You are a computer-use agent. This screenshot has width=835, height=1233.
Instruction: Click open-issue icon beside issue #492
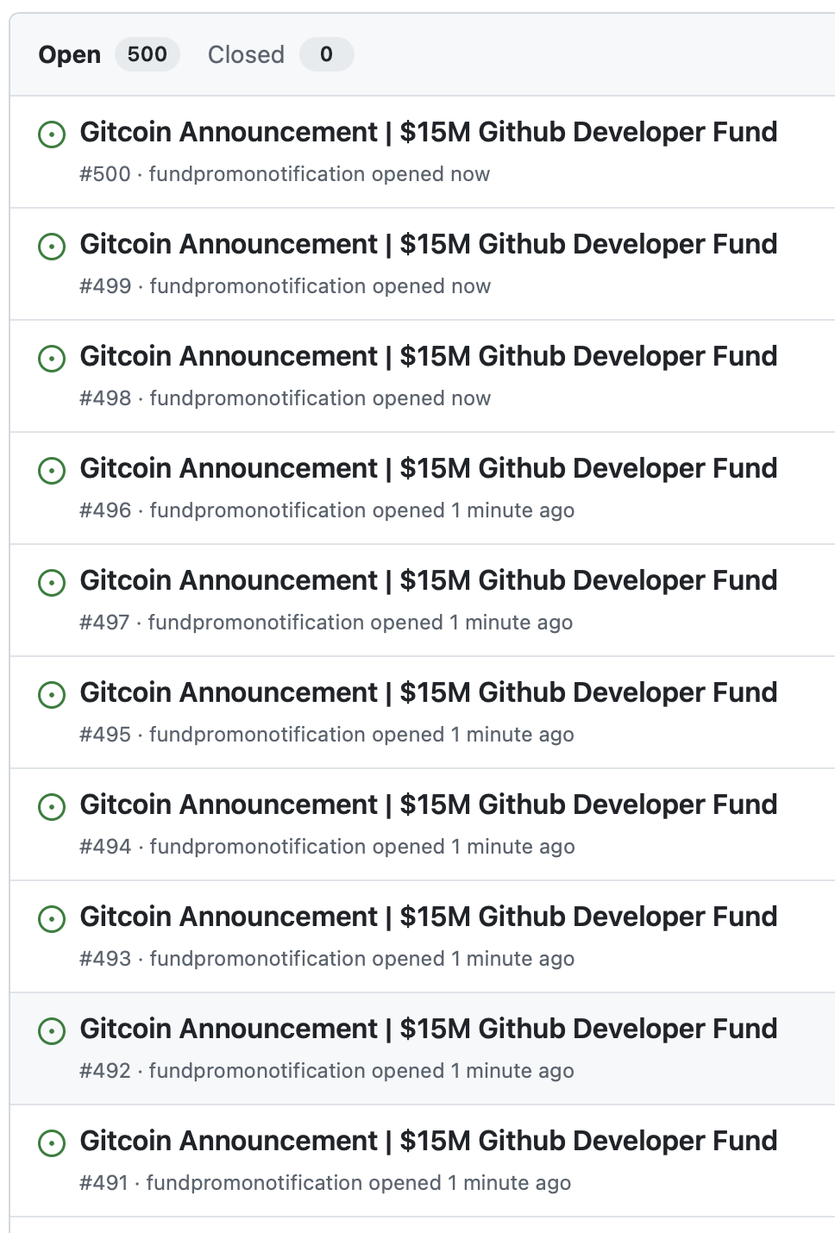(x=52, y=1031)
